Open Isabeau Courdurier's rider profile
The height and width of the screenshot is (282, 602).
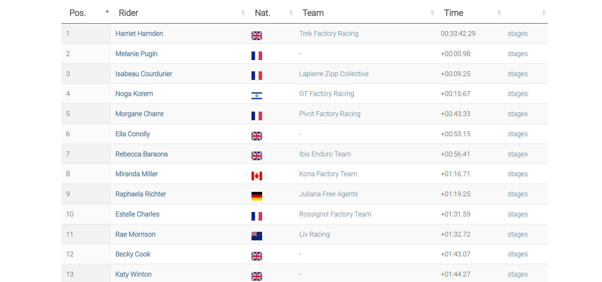144,74
